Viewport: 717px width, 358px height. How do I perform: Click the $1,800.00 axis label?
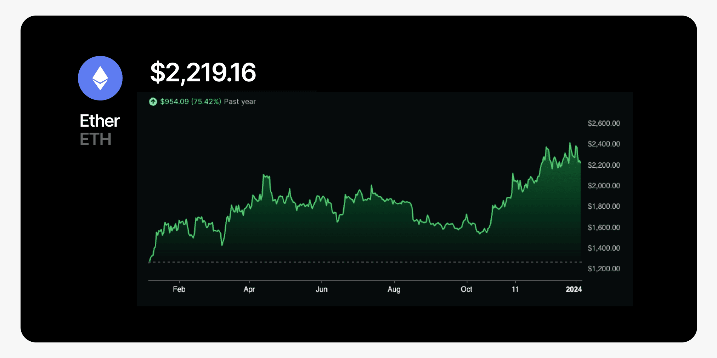(604, 206)
